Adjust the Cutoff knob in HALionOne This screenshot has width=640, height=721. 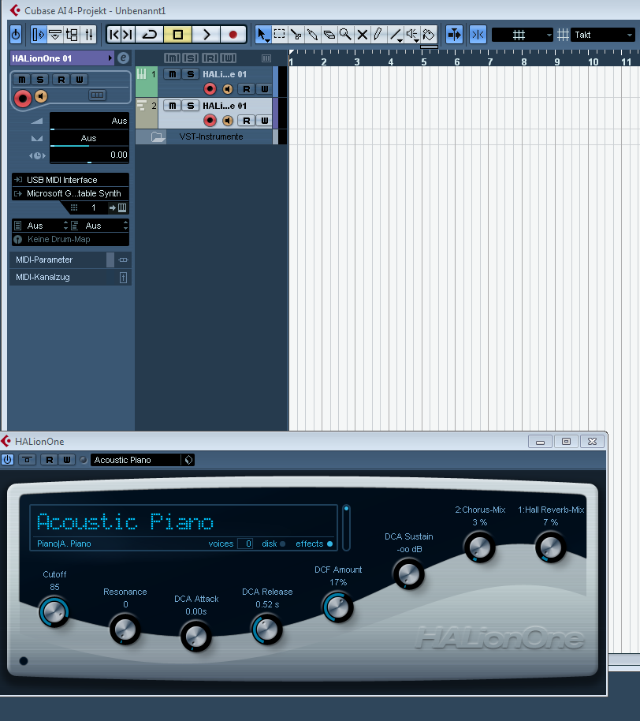click(x=54, y=612)
